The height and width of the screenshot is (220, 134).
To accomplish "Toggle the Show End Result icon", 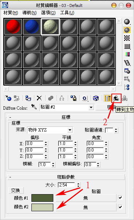I will tap(108, 98).
